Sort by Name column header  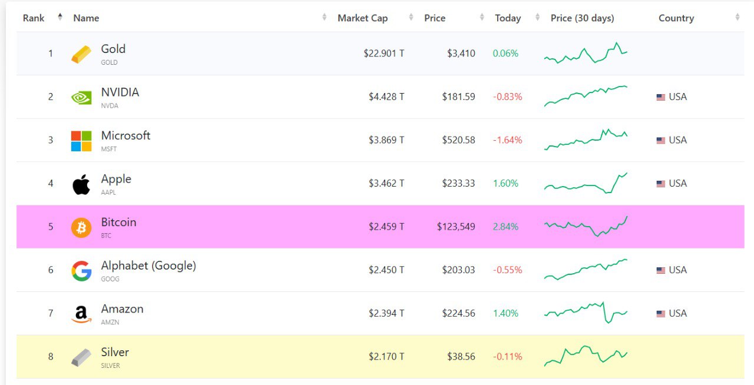[86, 18]
